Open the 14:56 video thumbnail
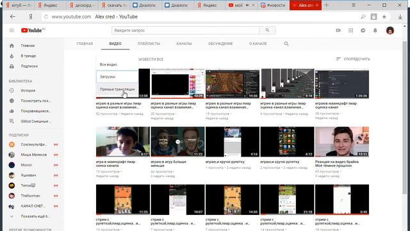This screenshot has height=231, width=410. [x=233, y=84]
